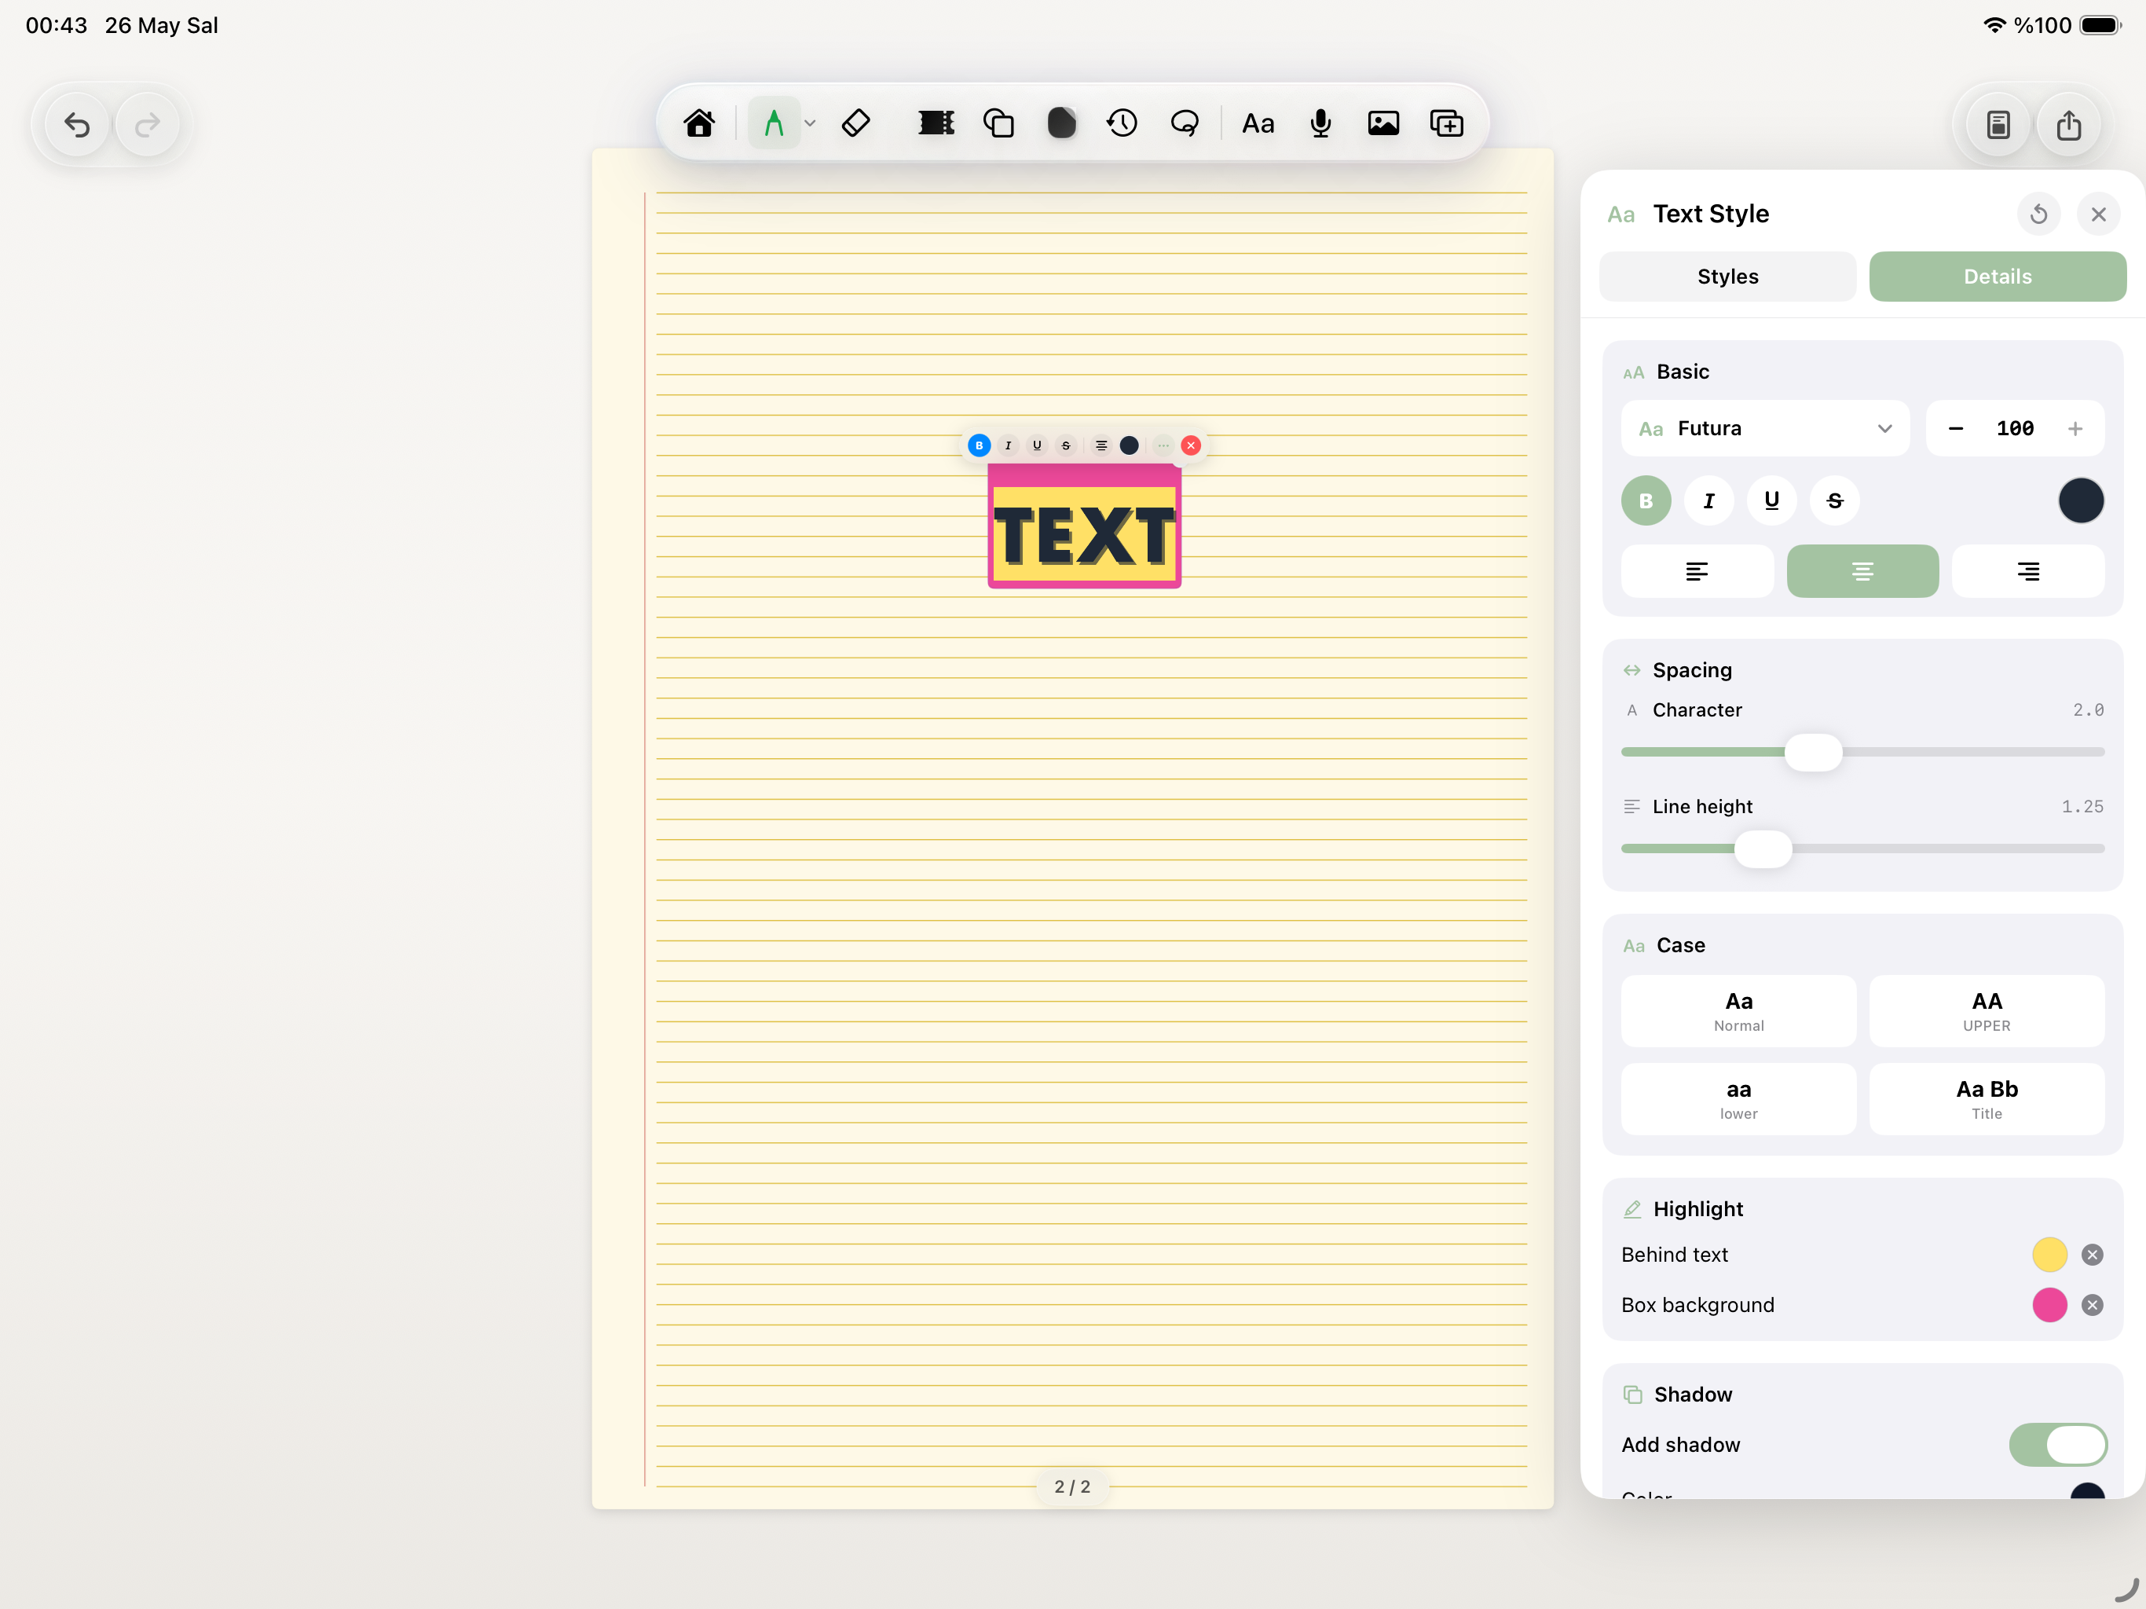Screen dimensions: 2146x1609
Task: Toggle Underline in the Basic section
Action: coord(1771,500)
